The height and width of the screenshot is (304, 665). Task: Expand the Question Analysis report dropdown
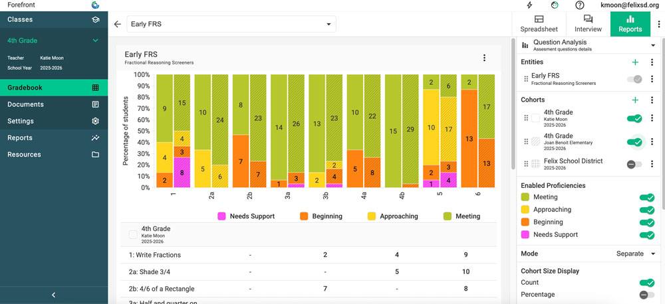tap(652, 45)
